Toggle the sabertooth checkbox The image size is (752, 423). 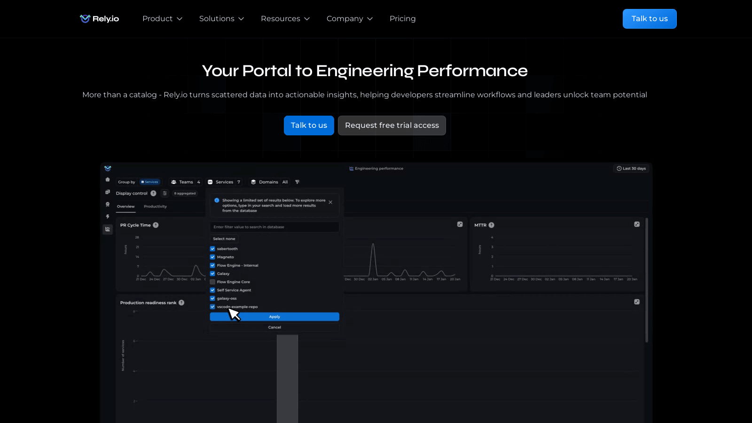coord(212,249)
